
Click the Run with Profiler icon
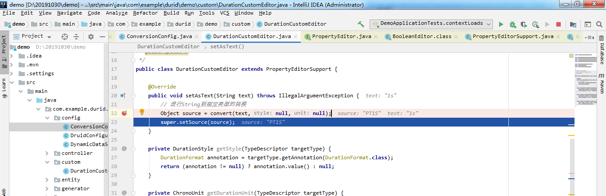click(535, 24)
